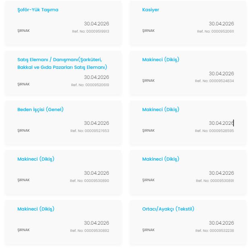Select Makineci (Dikiş) title above ref 00009528595
This screenshot has height=250, width=248.
pos(161,110)
